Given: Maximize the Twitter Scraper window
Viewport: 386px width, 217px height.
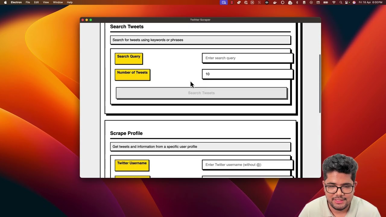Looking at the screenshot, I should (90, 20).
